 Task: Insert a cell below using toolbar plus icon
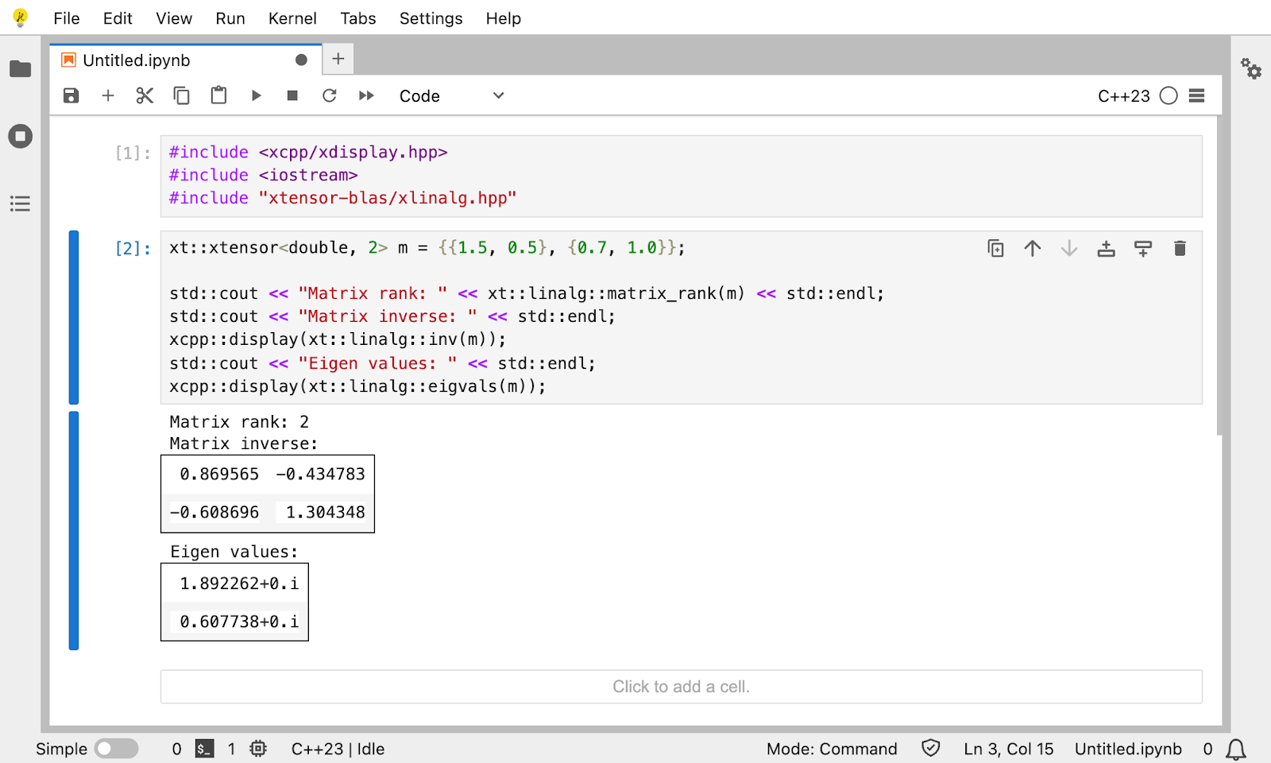click(x=108, y=95)
